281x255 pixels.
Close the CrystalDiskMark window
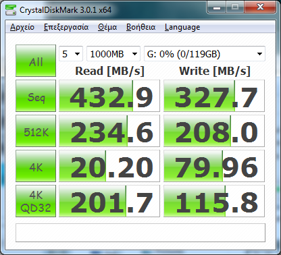[260, 7]
